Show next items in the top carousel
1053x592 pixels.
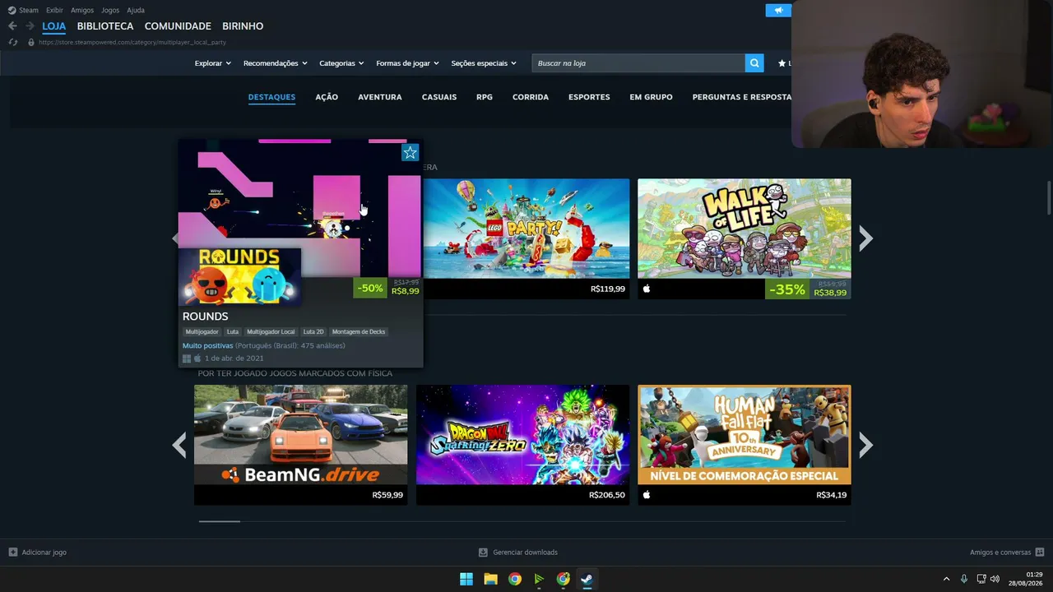click(865, 238)
